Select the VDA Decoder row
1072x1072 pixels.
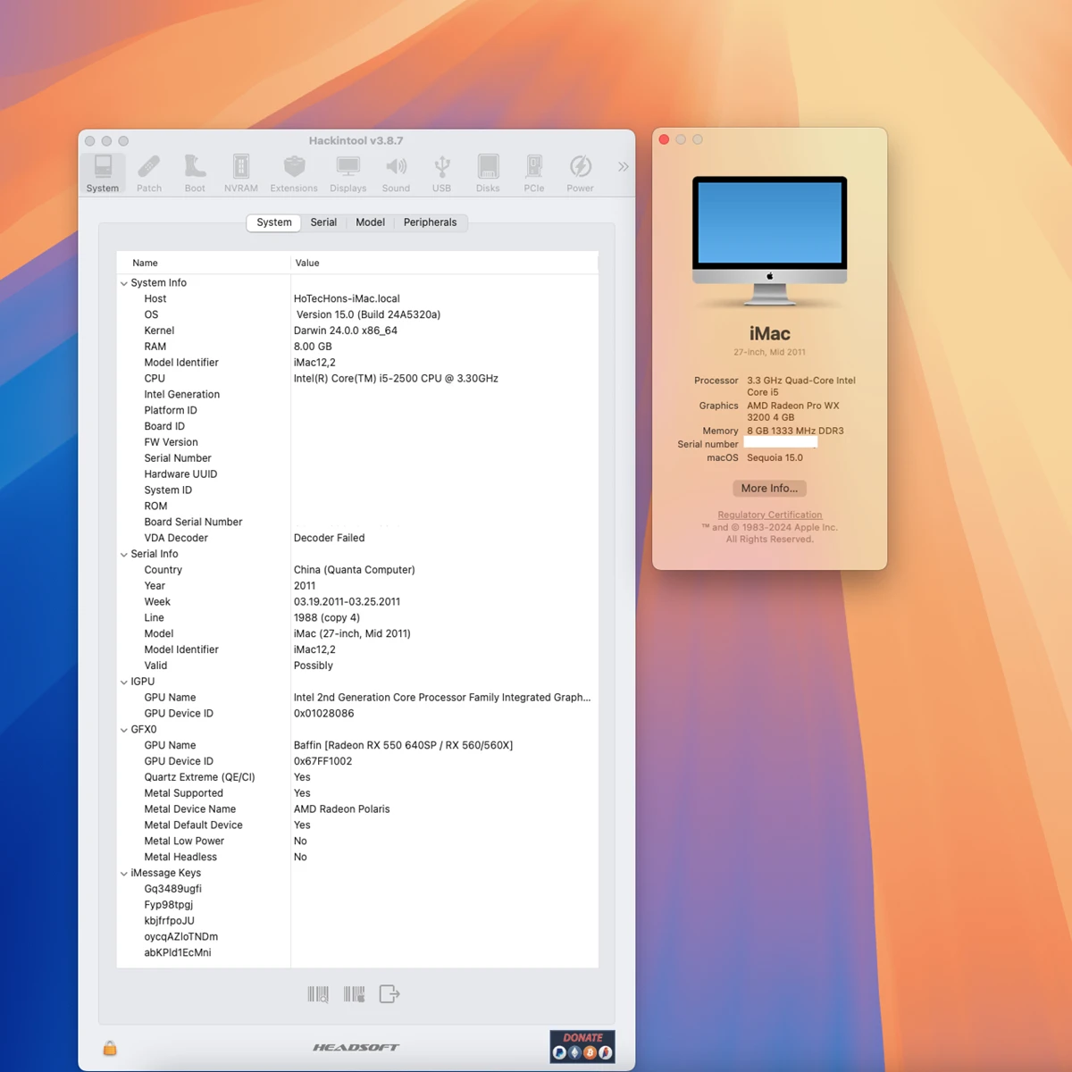coord(357,538)
